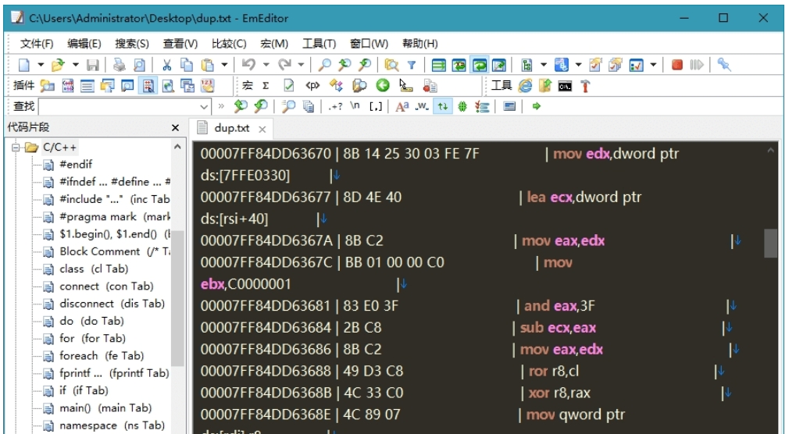Toggle No Wrap mode
This screenshot has width=789, height=434.
pos(439,65)
